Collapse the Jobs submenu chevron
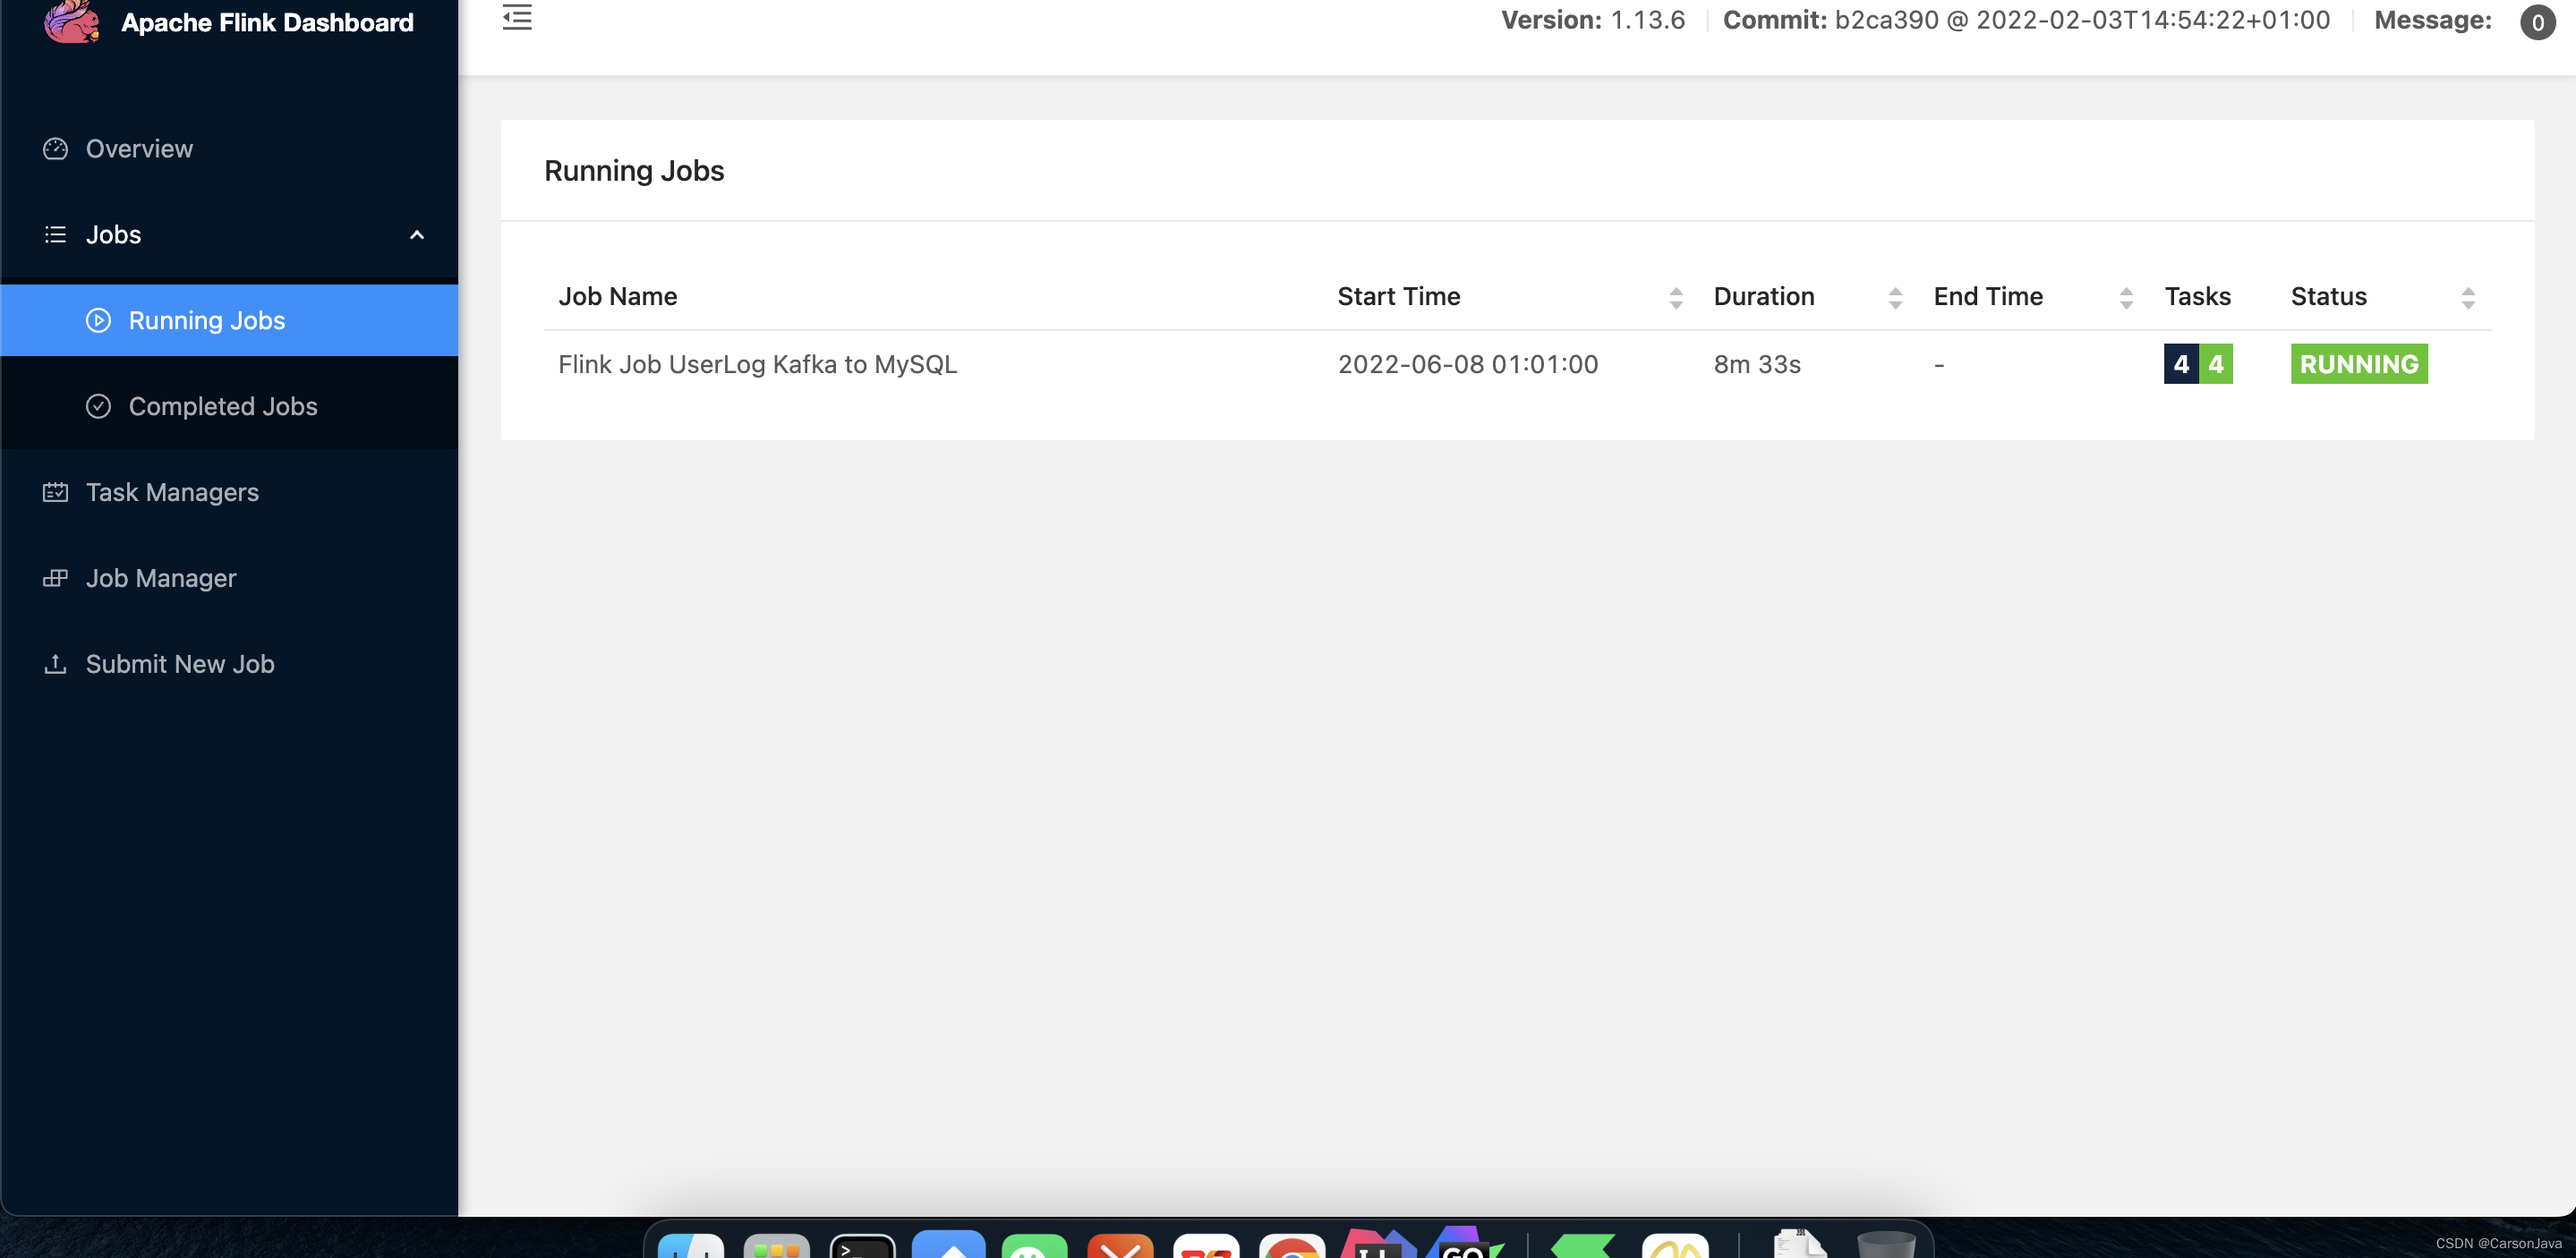The width and height of the screenshot is (2576, 1258). (417, 235)
